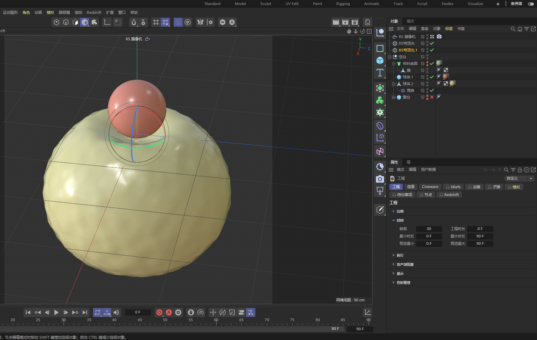Open the Object Manager hamburger menu
The width and height of the screenshot is (537, 340).
coord(391,29)
